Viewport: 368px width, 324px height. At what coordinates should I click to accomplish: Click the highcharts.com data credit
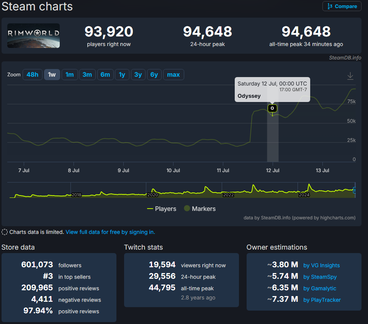(299, 218)
